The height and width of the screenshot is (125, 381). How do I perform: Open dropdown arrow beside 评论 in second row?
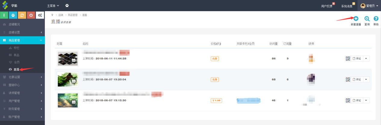366,80
